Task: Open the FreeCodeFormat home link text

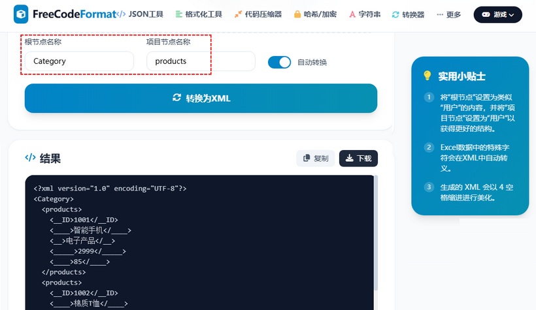Action: (75, 14)
